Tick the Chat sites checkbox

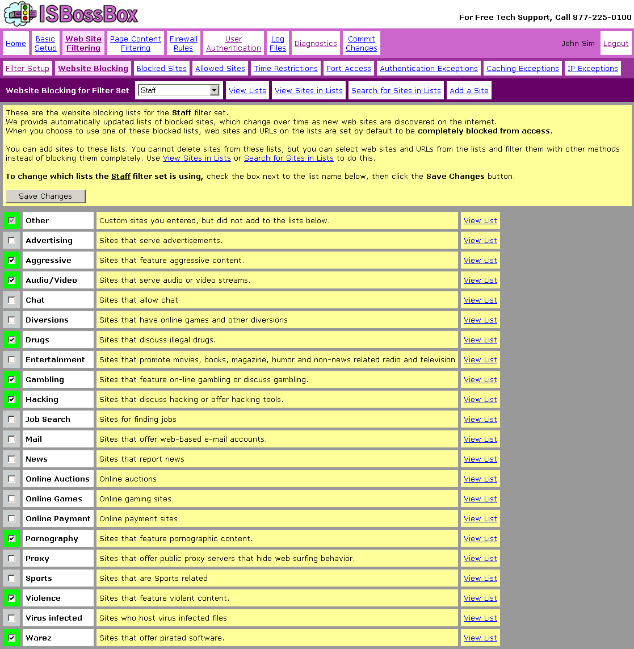12,300
